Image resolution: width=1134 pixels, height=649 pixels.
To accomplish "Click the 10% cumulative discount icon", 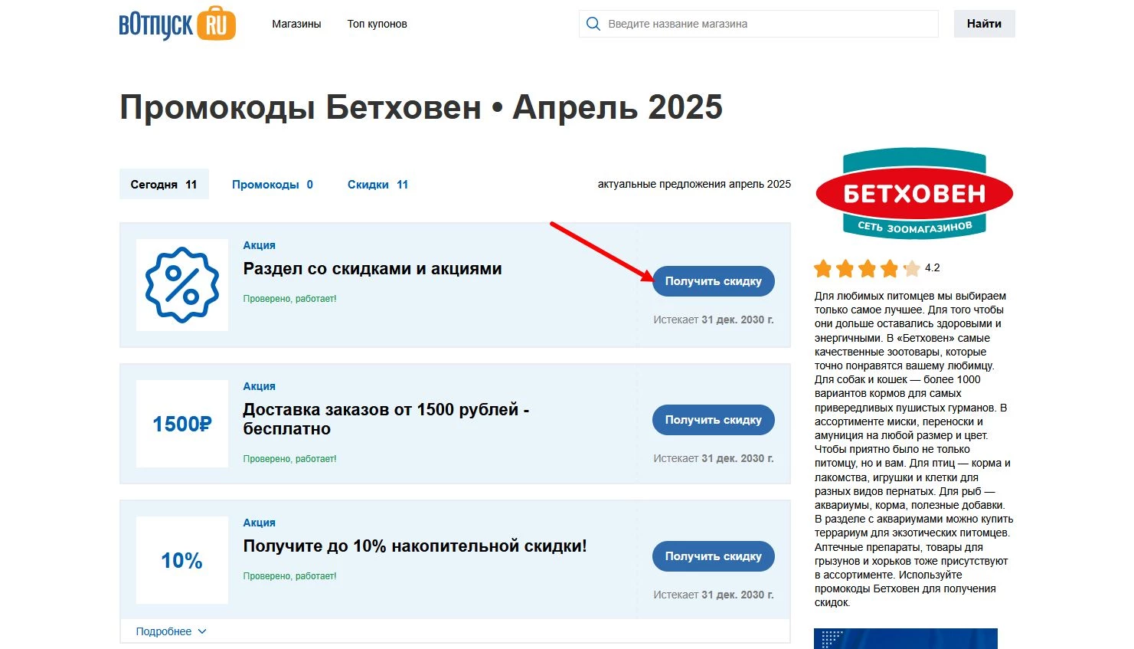I will [181, 560].
